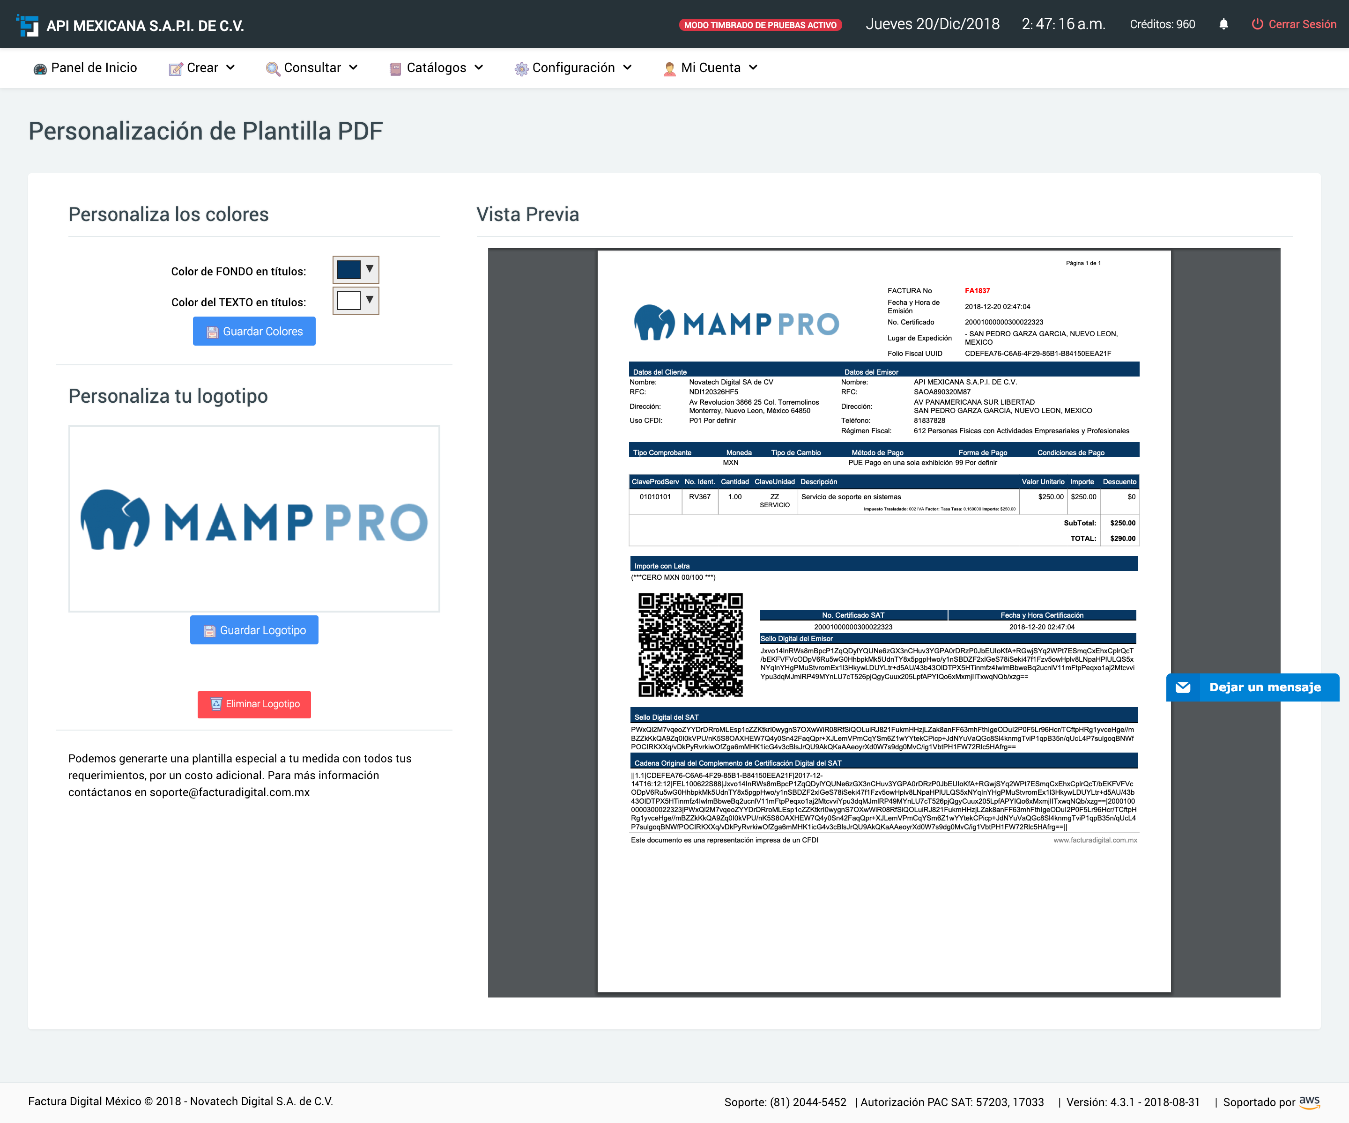Click the Mi Cuenta user icon
This screenshot has width=1349, height=1123.
tap(669, 69)
